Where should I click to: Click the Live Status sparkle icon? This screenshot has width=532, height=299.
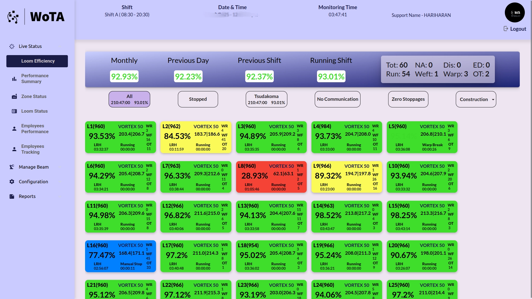tap(12, 46)
